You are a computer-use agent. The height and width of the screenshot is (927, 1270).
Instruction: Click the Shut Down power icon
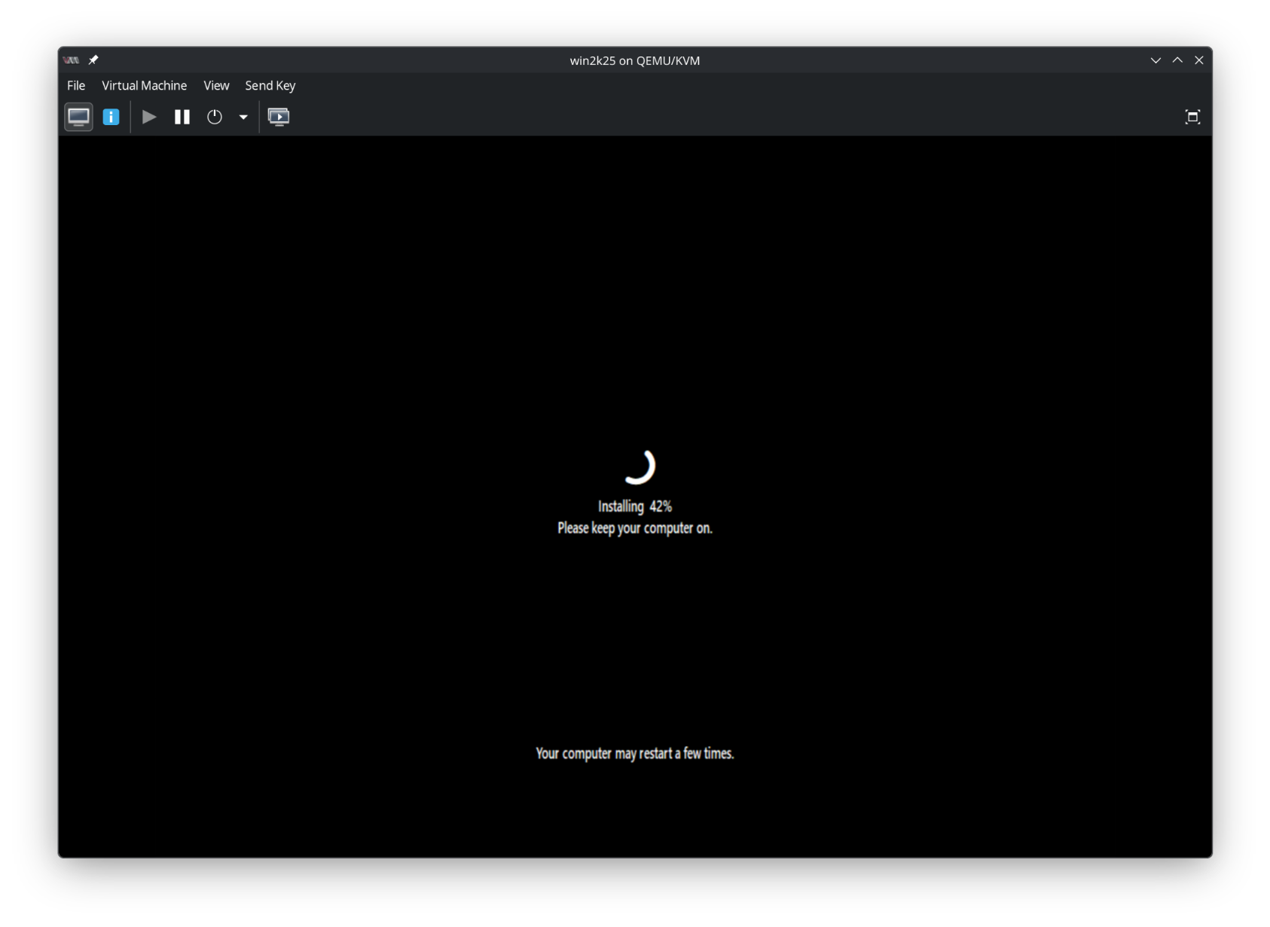215,117
